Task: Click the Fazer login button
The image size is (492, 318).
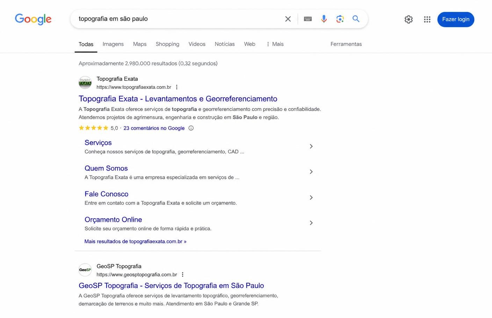Action: click(x=456, y=19)
